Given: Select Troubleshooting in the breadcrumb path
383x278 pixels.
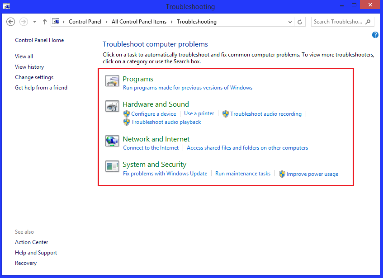Looking at the screenshot, I should (197, 21).
